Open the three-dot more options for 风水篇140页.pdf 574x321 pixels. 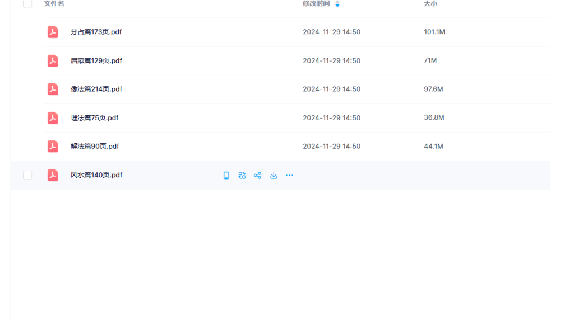pyautogui.click(x=289, y=175)
